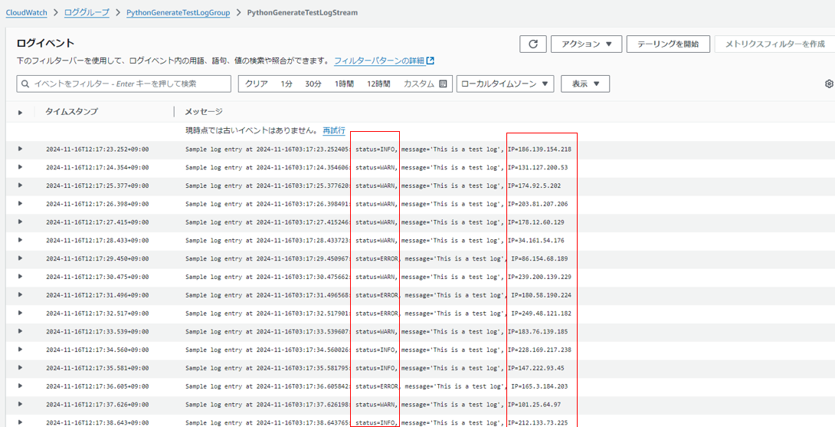
Task: Click message with IP=174.92.5.202
Action: pos(373,186)
